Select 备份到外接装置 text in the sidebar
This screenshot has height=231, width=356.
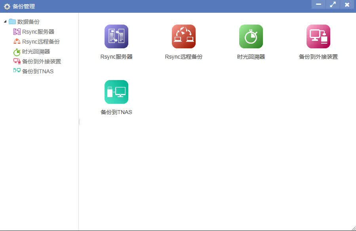coord(42,61)
